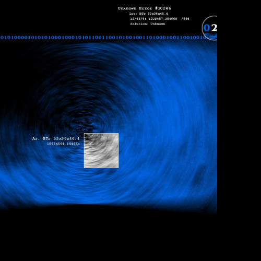Click the word 'Unknown' after Solution
This screenshot has width=261, height=261.
[158, 24]
